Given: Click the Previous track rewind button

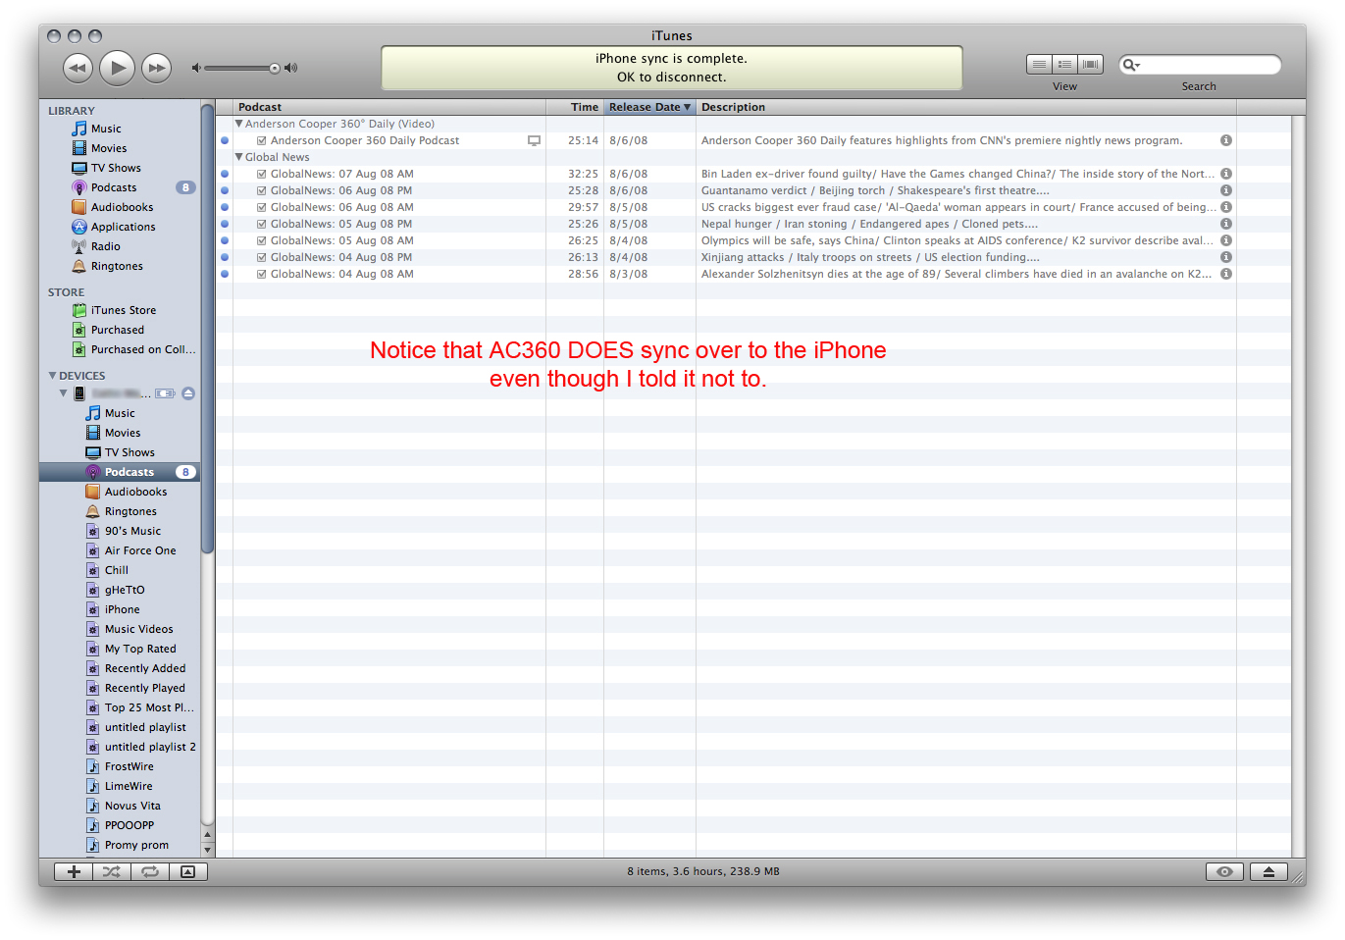Looking at the screenshot, I should (x=78, y=68).
